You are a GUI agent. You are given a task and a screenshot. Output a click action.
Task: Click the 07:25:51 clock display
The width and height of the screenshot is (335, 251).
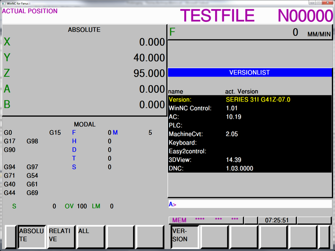[x=277, y=221]
